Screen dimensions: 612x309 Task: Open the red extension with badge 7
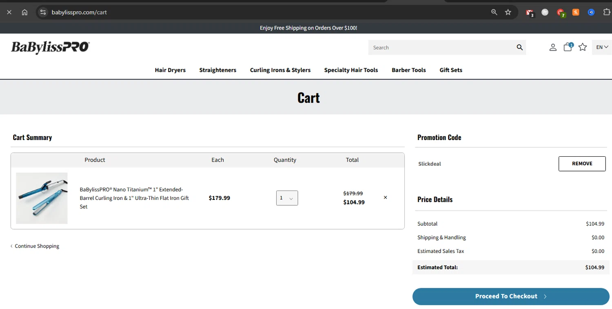coord(561,13)
